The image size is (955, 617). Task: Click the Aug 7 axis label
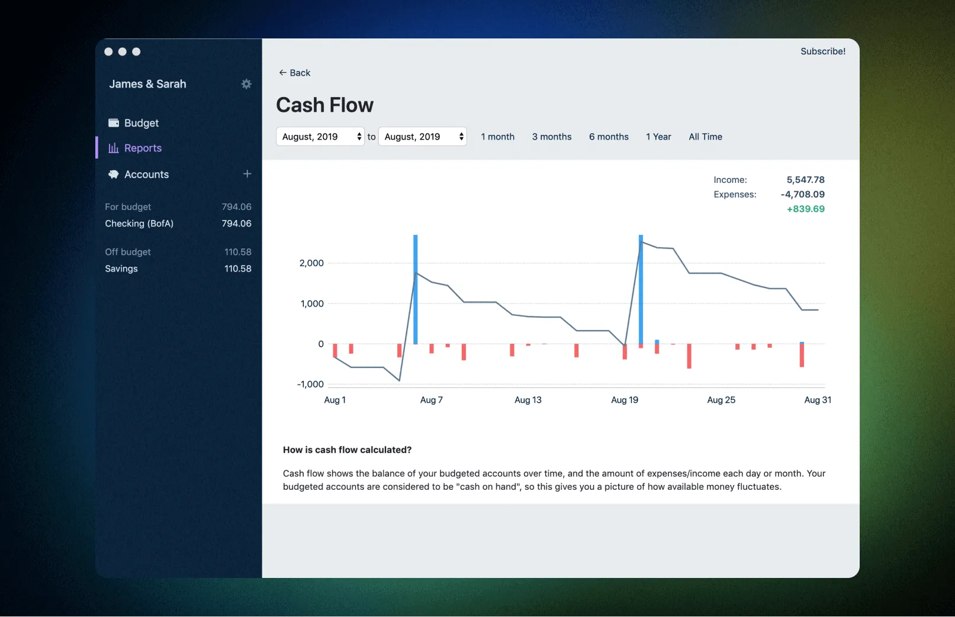(x=432, y=400)
